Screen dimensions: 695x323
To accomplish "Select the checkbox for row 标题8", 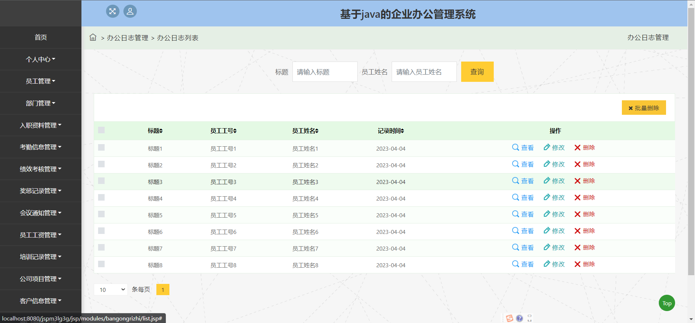I will tap(101, 264).
